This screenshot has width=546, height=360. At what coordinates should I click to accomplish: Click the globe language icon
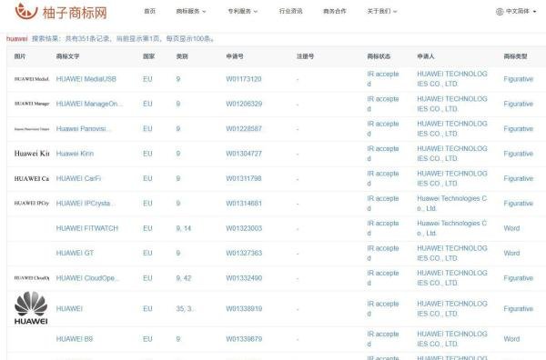(500, 12)
